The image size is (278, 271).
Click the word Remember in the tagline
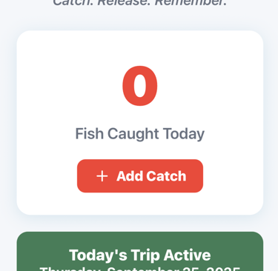click(191, 2)
